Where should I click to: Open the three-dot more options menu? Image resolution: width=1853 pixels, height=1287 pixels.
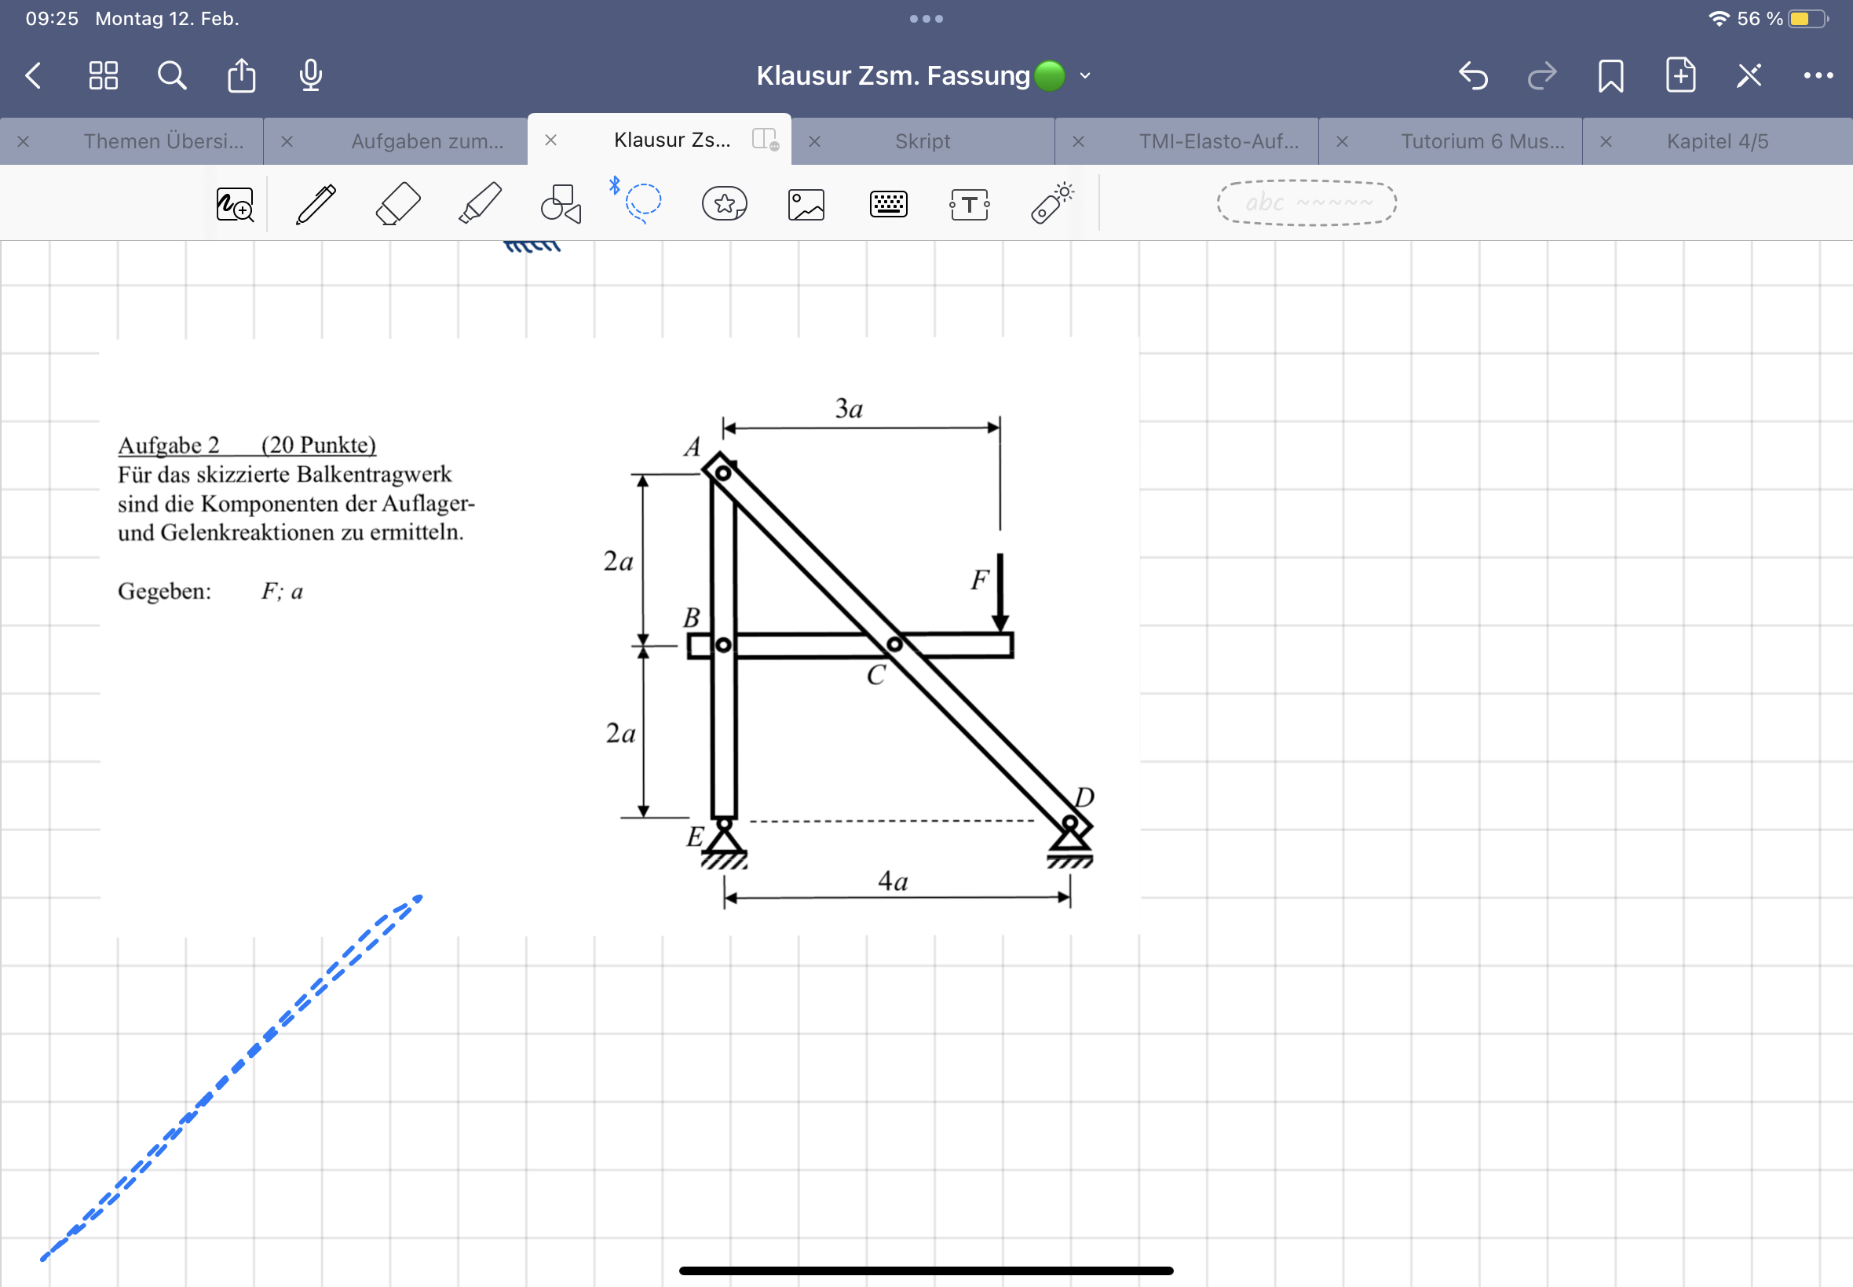(1818, 76)
